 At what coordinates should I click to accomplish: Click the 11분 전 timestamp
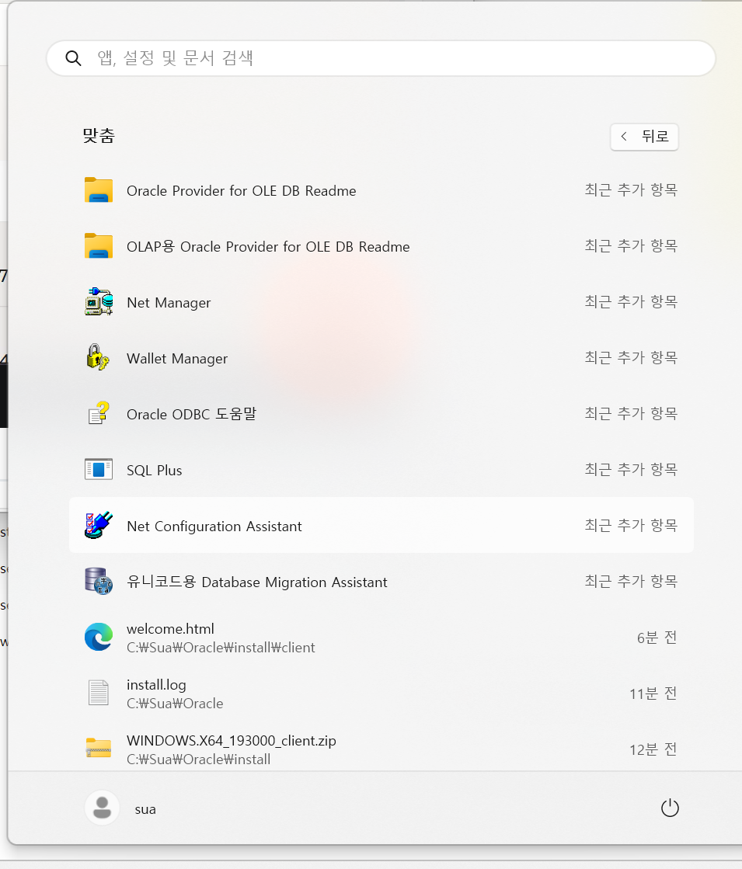click(653, 693)
